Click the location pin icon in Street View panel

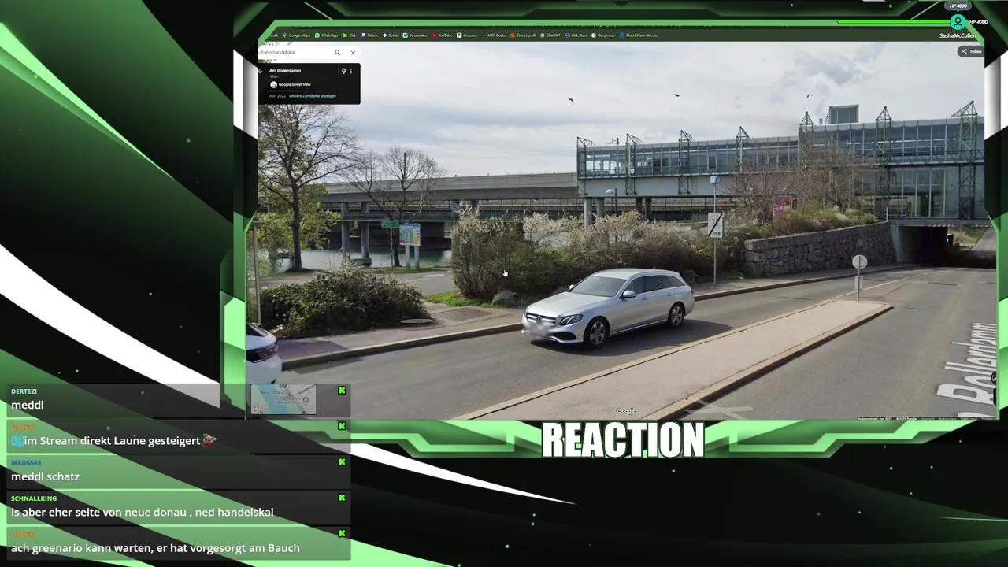pyautogui.click(x=343, y=71)
